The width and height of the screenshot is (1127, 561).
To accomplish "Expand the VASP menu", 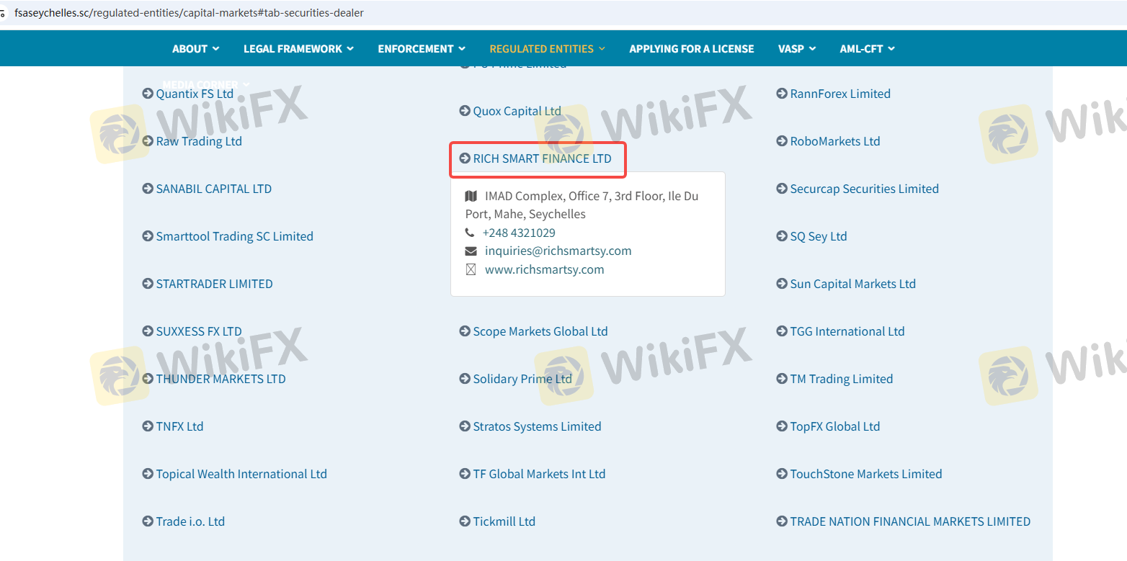I will [x=796, y=49].
